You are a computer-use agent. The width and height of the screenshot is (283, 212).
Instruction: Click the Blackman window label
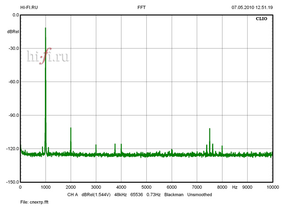tap(173, 195)
